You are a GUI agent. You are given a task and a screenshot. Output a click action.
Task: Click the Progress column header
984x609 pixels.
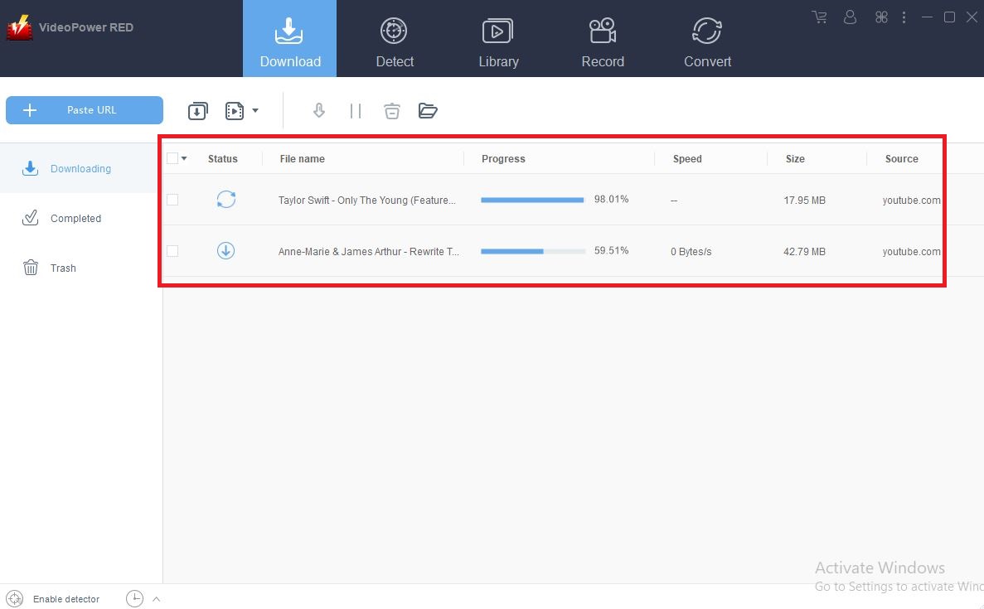[503, 159]
